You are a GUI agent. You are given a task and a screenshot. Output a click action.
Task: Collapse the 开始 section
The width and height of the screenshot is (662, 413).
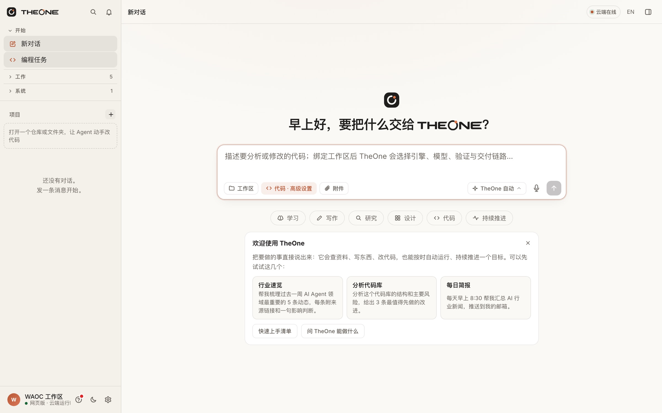[x=17, y=30]
